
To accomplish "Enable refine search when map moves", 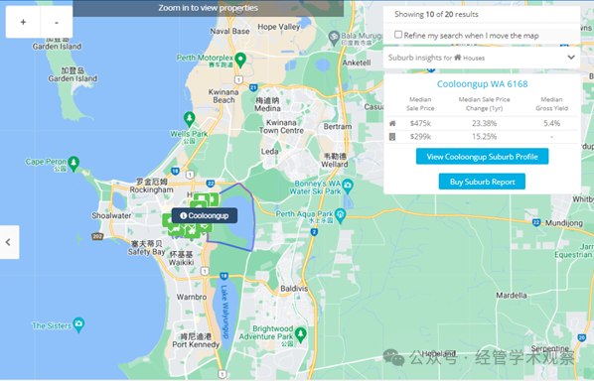I will tap(398, 35).
